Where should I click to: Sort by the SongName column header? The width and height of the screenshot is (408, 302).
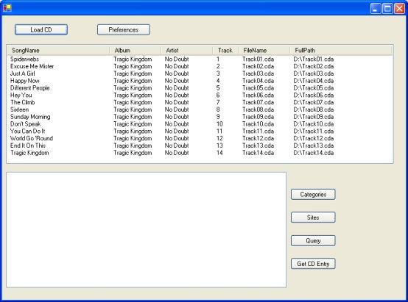click(58, 51)
